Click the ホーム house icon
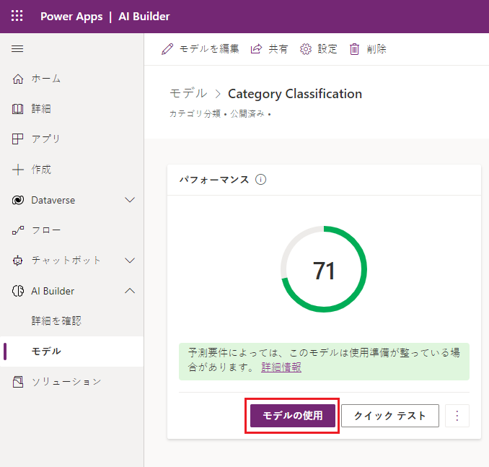Image resolution: width=489 pixels, height=467 pixels. (18, 79)
